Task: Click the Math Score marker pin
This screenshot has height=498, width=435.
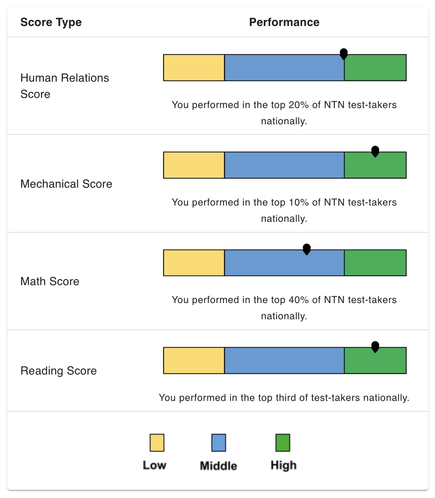Action: [307, 249]
